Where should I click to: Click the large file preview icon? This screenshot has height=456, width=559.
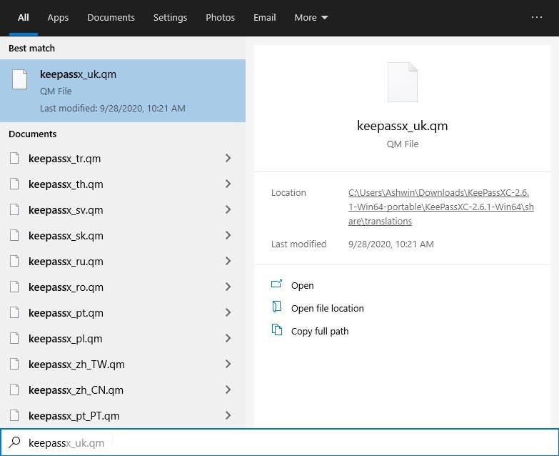click(402, 82)
